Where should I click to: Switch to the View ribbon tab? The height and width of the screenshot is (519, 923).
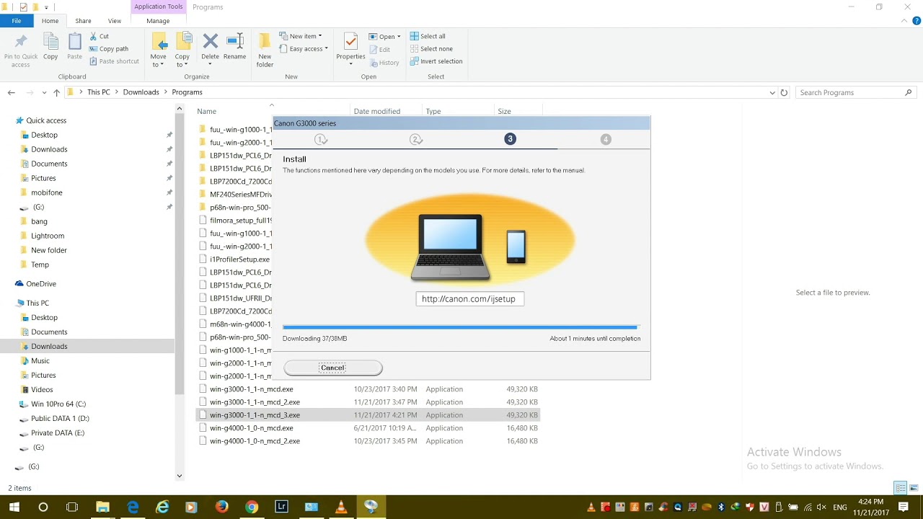[x=114, y=21]
